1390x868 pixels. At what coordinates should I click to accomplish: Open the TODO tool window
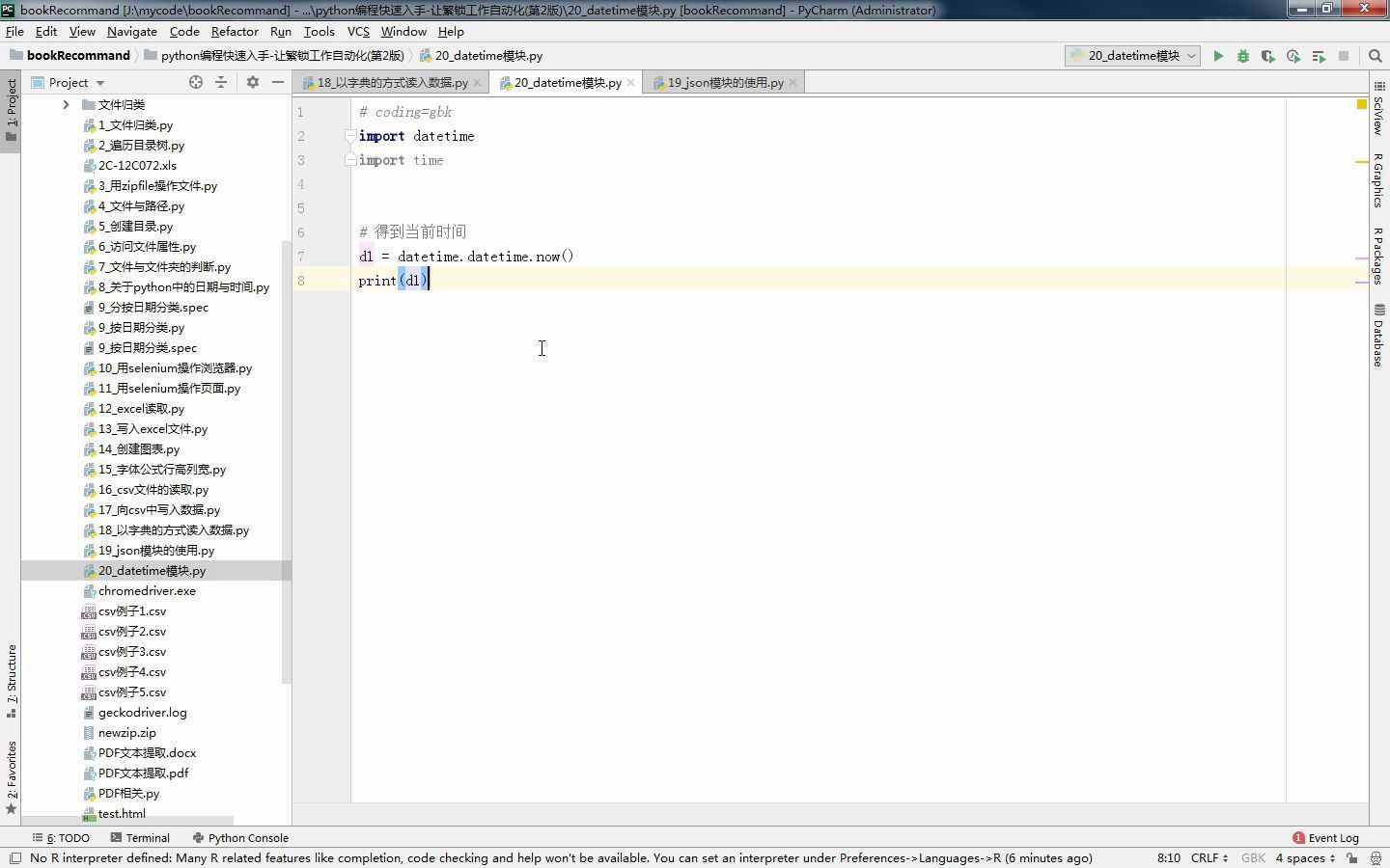pyautogui.click(x=61, y=838)
